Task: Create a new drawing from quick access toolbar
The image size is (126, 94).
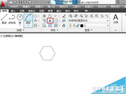Action: [11, 2]
